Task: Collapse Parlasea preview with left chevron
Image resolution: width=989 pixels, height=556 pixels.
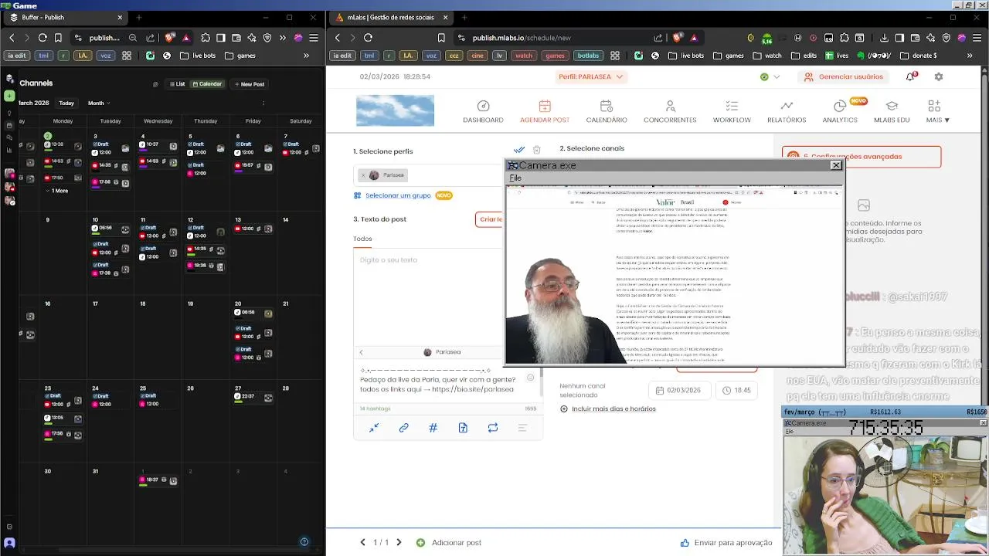Action: point(361,352)
